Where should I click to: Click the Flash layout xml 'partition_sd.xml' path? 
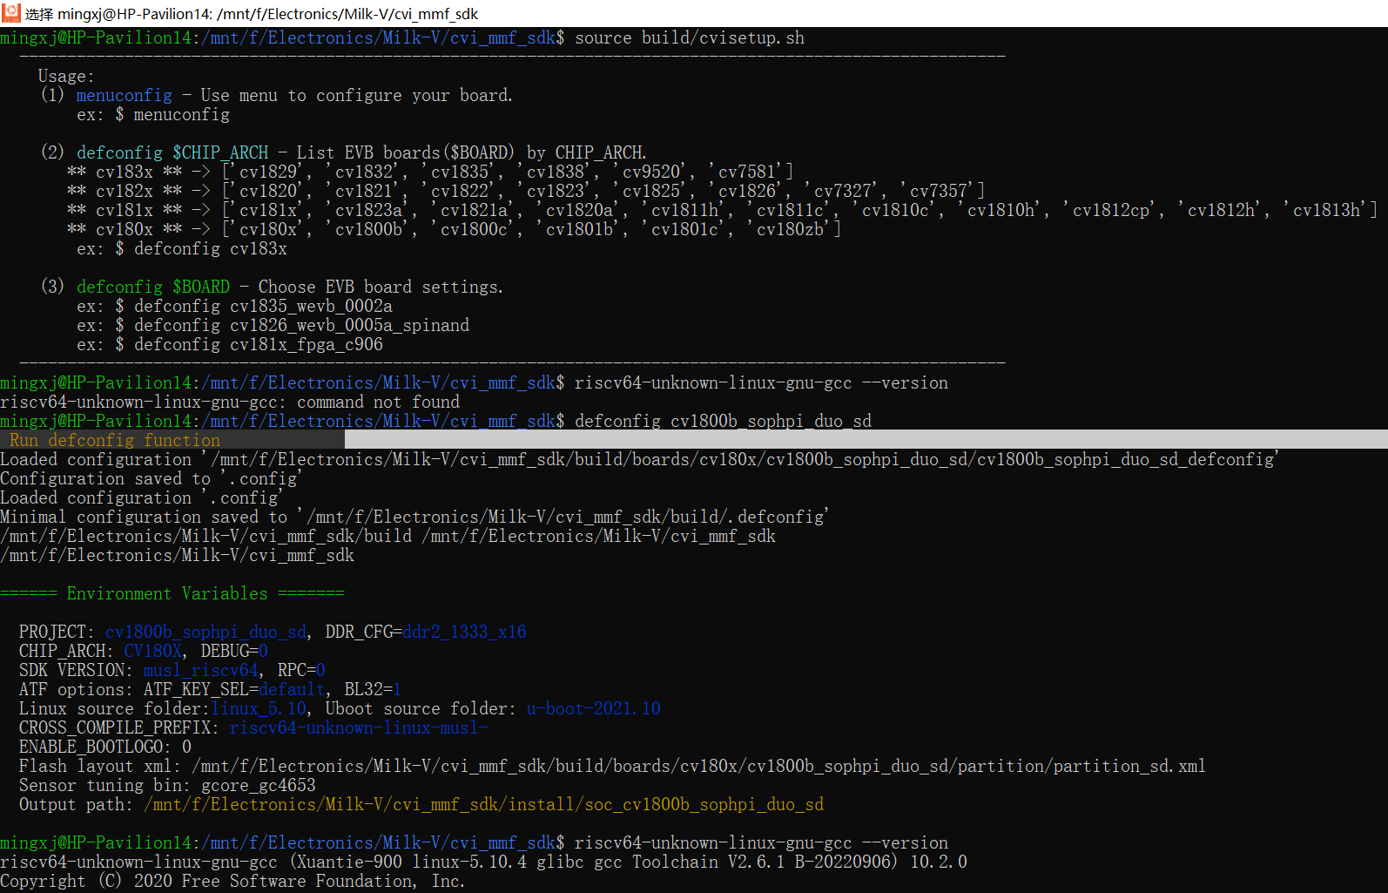pyautogui.click(x=699, y=767)
